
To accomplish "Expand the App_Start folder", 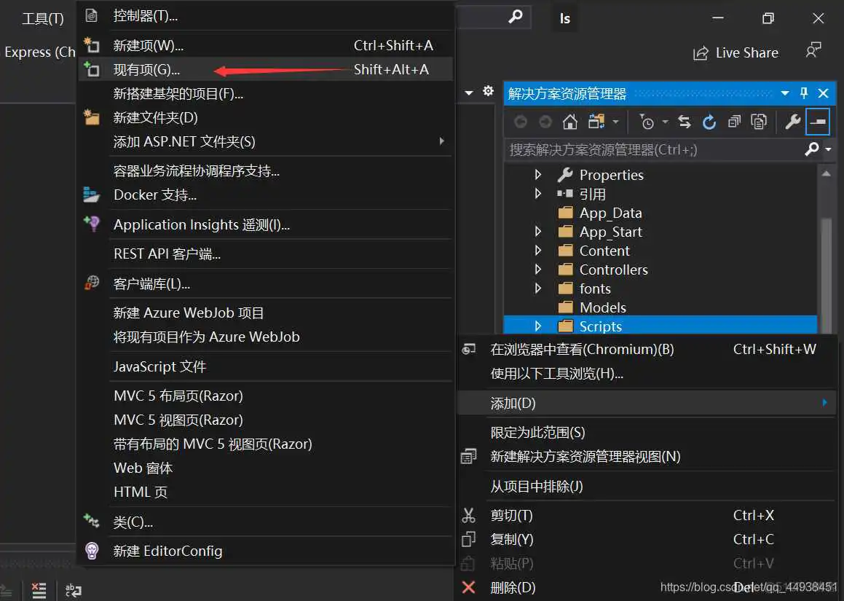I will [538, 231].
